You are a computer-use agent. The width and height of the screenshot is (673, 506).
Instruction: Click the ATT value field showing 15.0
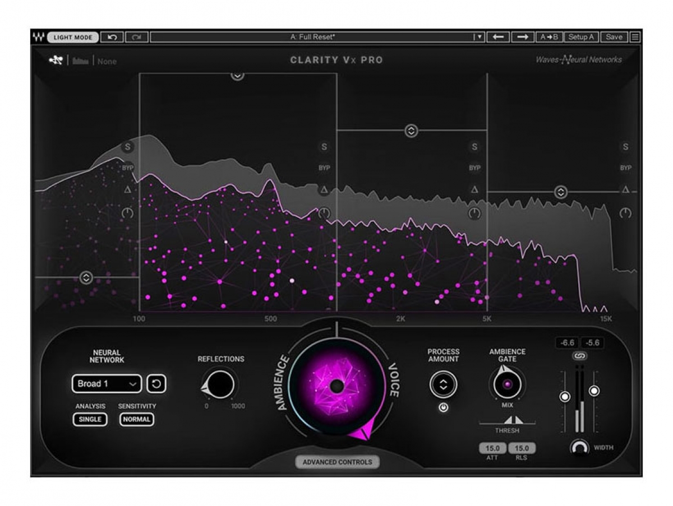[492, 448]
